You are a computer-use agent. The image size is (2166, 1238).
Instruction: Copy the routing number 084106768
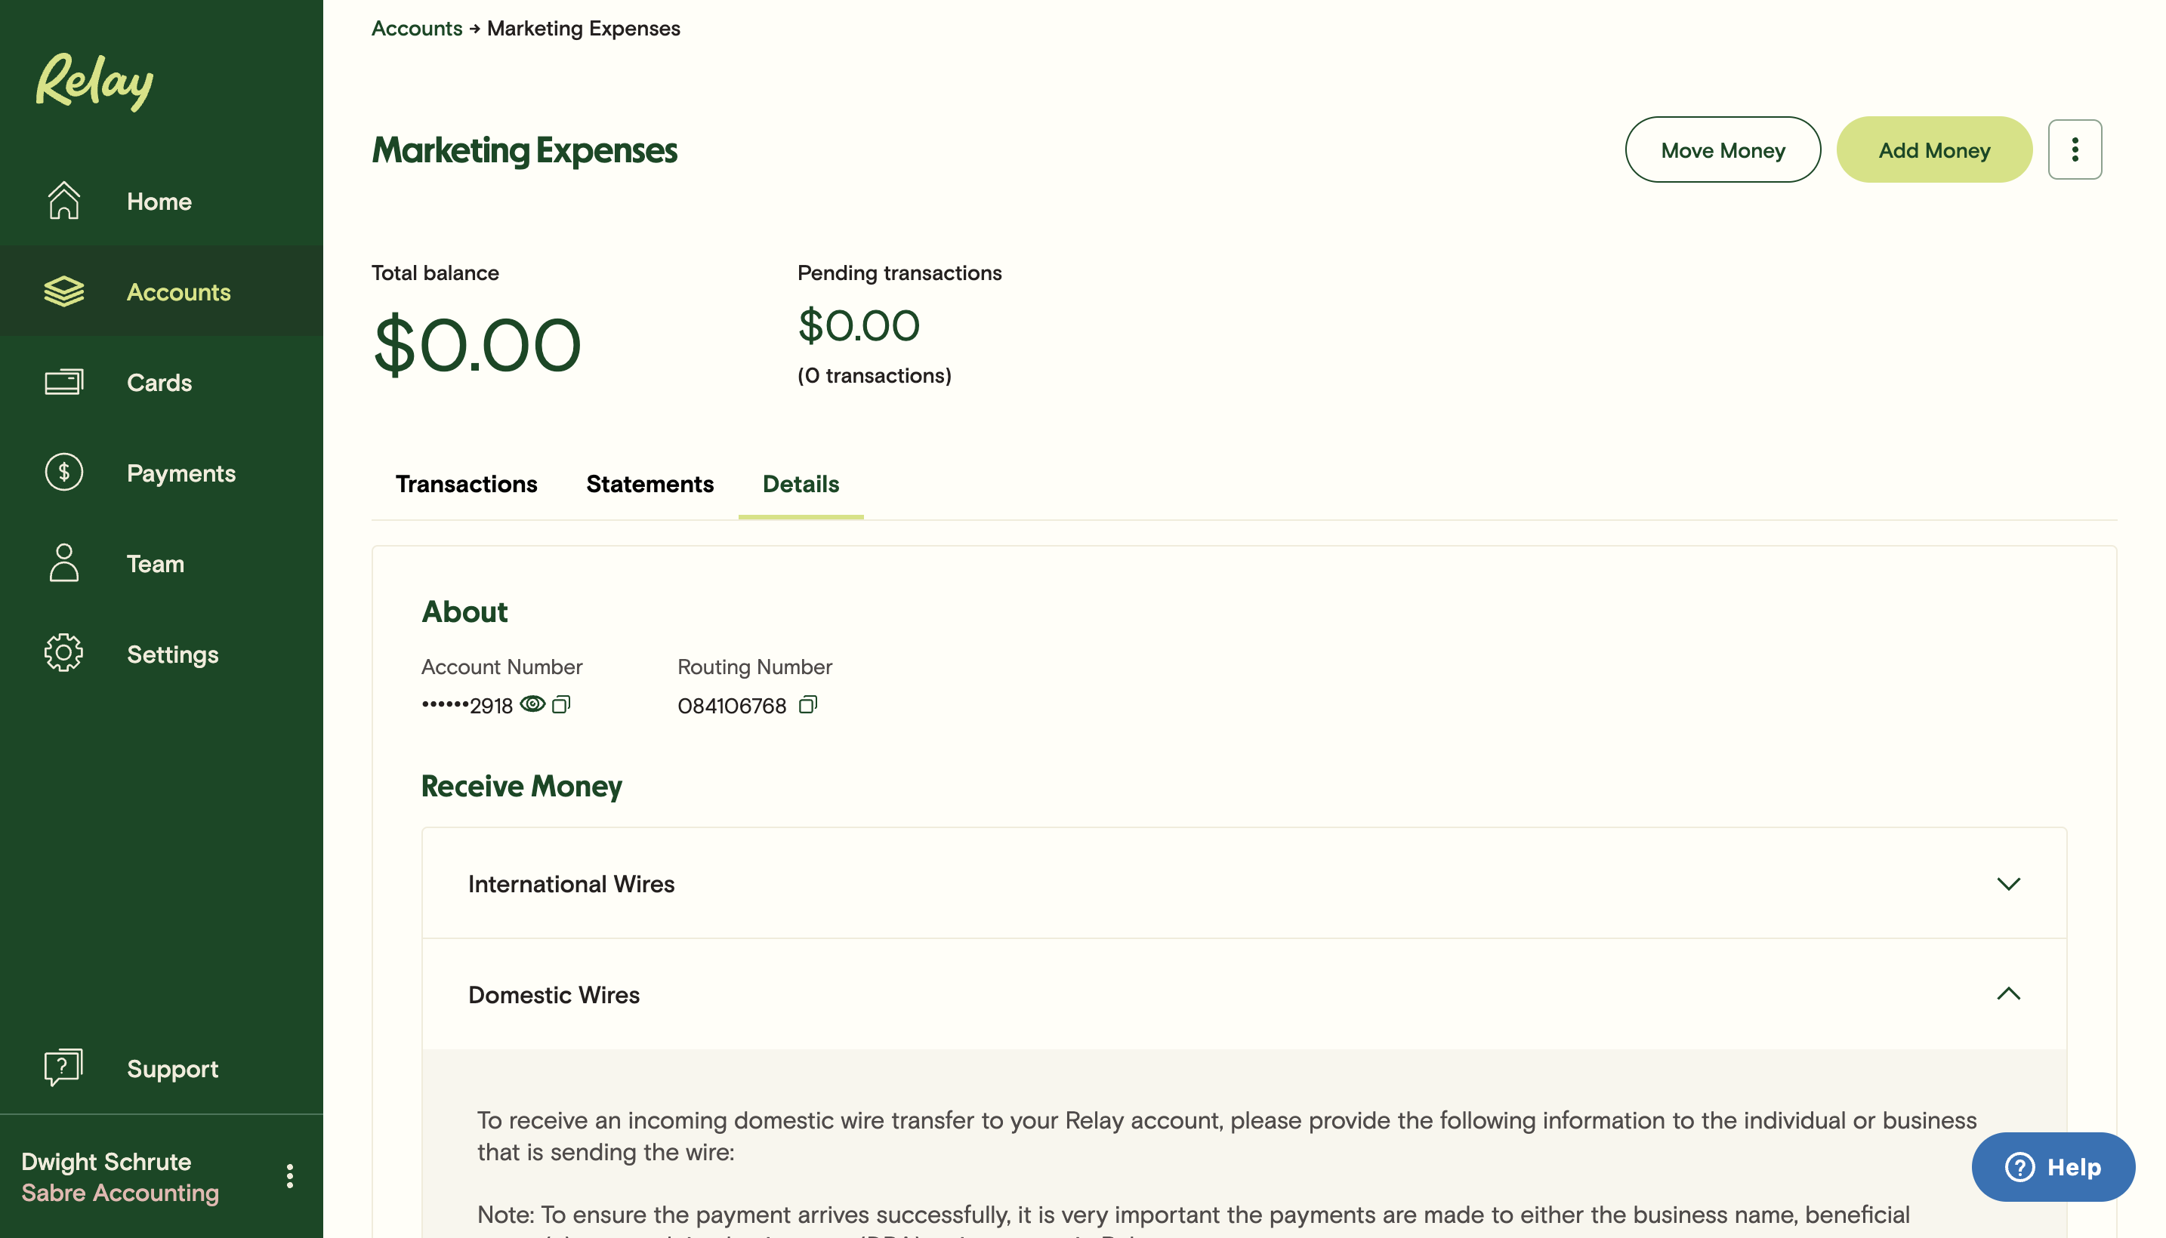(x=807, y=704)
